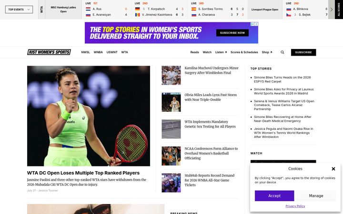Click Subscribe Now on the banner ad
This screenshot has height=214, width=343.
coord(232,33)
